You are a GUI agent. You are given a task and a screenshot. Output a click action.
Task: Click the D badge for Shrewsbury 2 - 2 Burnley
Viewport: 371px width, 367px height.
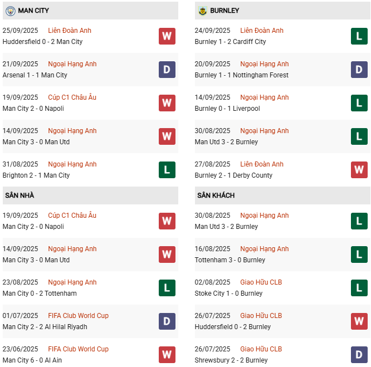coord(359,355)
